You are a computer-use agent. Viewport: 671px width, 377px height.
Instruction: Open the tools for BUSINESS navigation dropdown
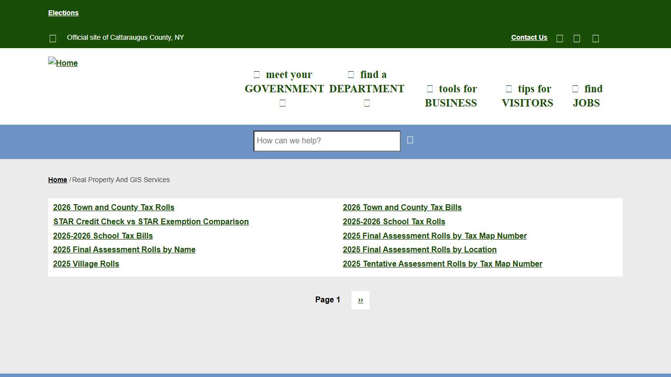tap(451, 96)
